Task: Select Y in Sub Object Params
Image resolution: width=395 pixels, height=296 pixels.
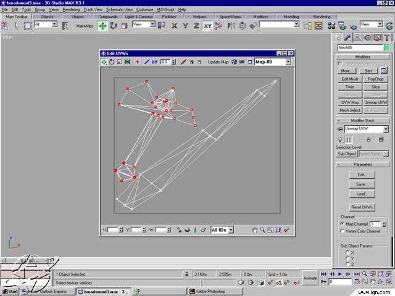Action: 347,258
